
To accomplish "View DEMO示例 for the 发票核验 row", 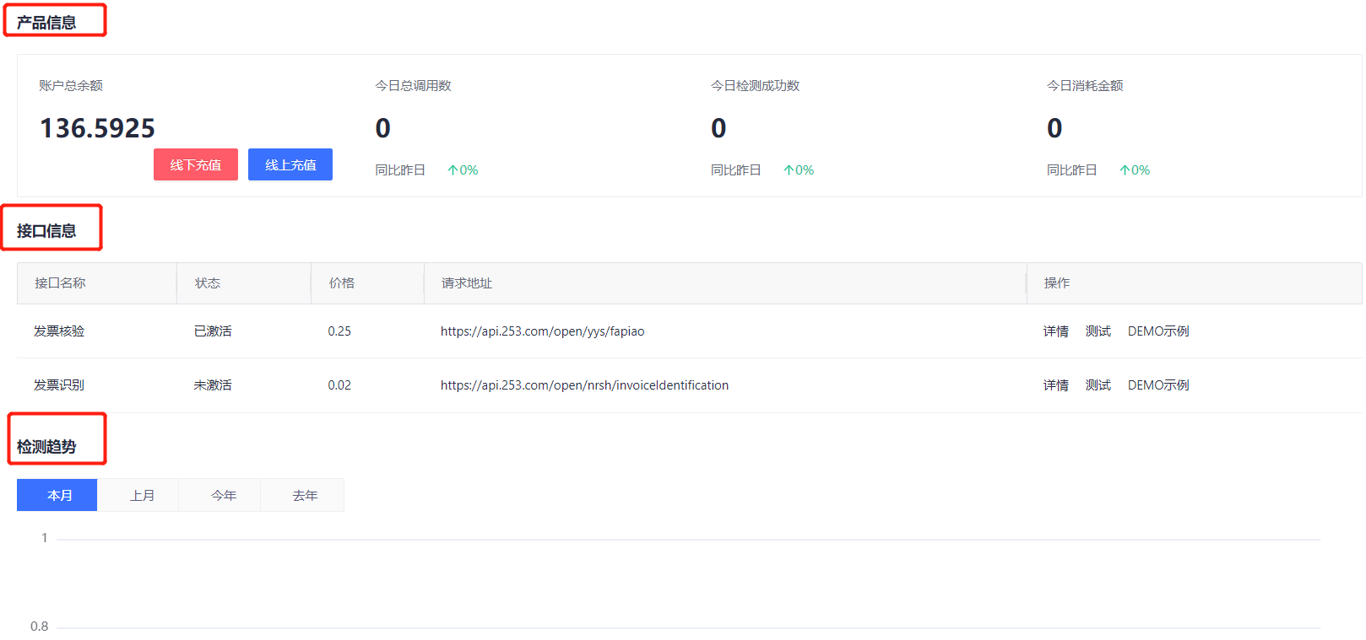I will coord(1158,331).
